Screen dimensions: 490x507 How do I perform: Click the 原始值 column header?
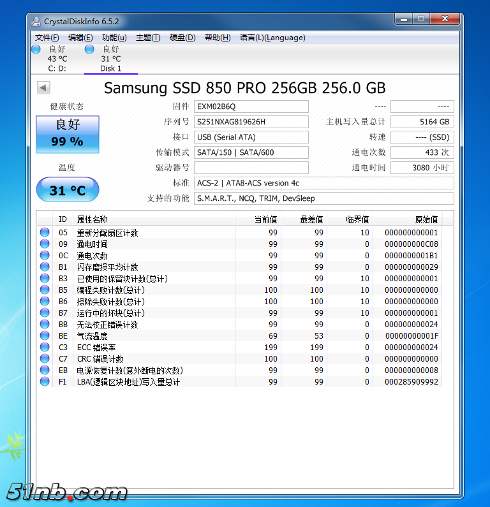[408, 219]
